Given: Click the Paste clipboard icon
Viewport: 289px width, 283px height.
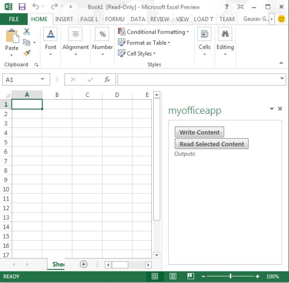Looking at the screenshot, I should tap(12, 36).
